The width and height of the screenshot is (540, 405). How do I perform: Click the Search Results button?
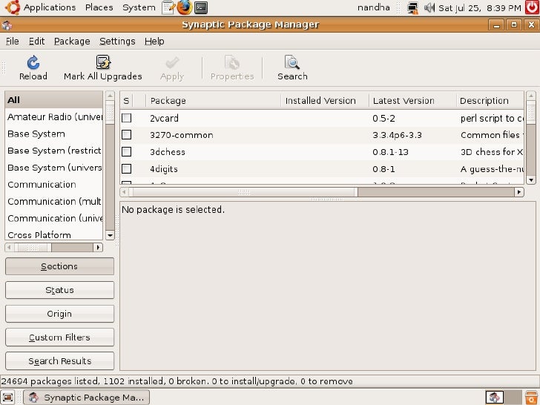59,361
